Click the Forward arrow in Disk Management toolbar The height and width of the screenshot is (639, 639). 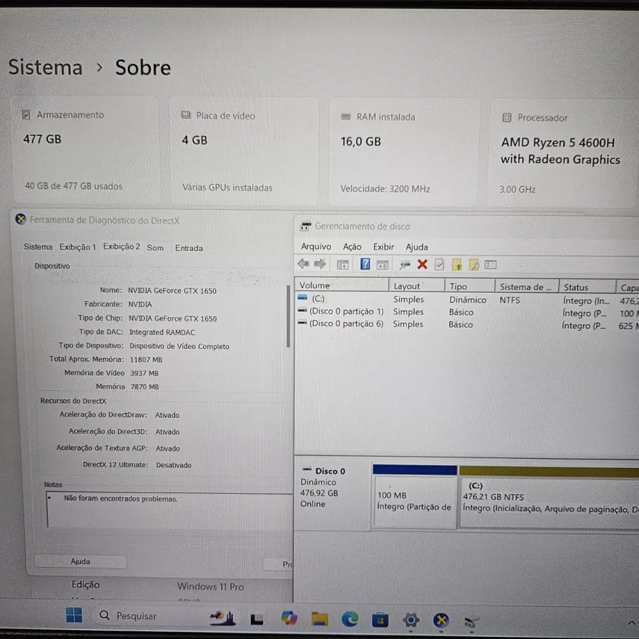pyautogui.click(x=320, y=264)
